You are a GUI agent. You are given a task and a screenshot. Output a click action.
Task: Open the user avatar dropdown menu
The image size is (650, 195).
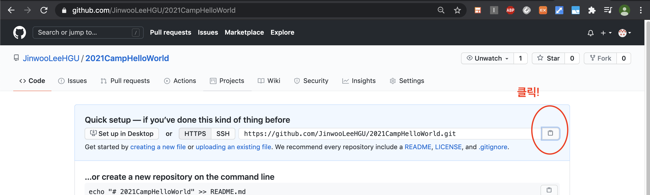click(x=625, y=33)
